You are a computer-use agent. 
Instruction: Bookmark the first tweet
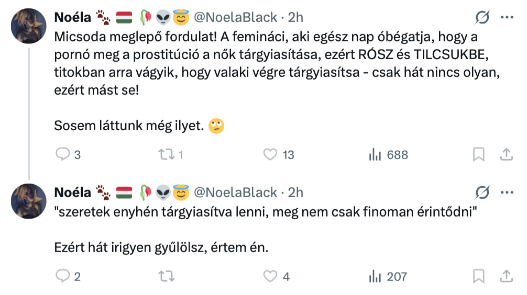pyautogui.click(x=478, y=154)
